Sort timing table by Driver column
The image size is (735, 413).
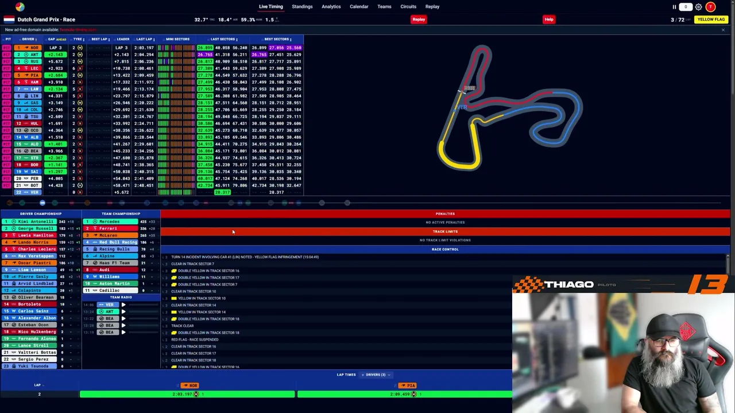pyautogui.click(x=29, y=40)
